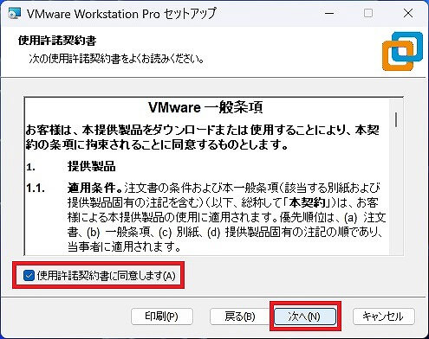The height and width of the screenshot is (339, 429).
Task: Click the license agreement scrollbar thumb
Action: [396, 119]
